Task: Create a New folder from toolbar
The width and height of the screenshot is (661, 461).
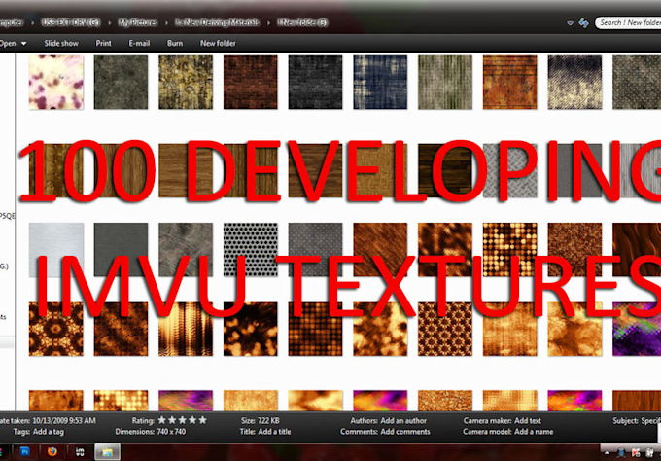Action: click(220, 43)
